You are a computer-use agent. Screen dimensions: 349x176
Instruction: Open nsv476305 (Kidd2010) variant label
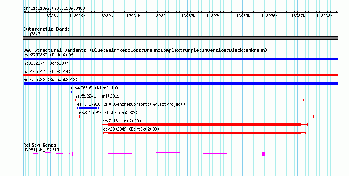click(x=95, y=88)
